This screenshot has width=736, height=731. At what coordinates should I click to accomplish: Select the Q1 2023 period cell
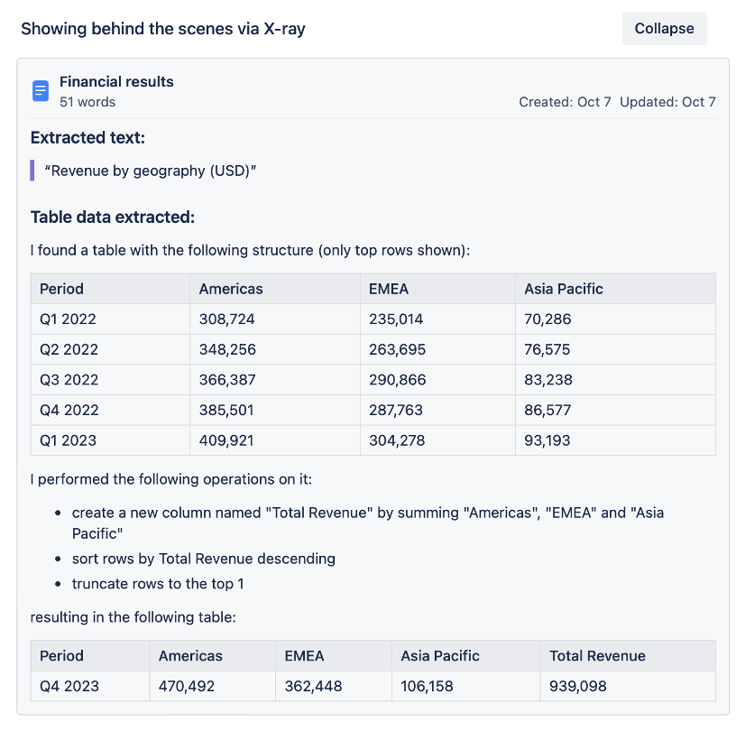tap(69, 440)
